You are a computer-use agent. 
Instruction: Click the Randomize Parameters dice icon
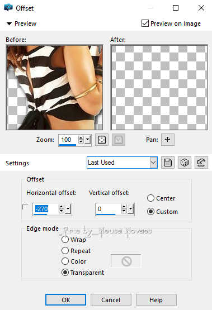pos(185,163)
